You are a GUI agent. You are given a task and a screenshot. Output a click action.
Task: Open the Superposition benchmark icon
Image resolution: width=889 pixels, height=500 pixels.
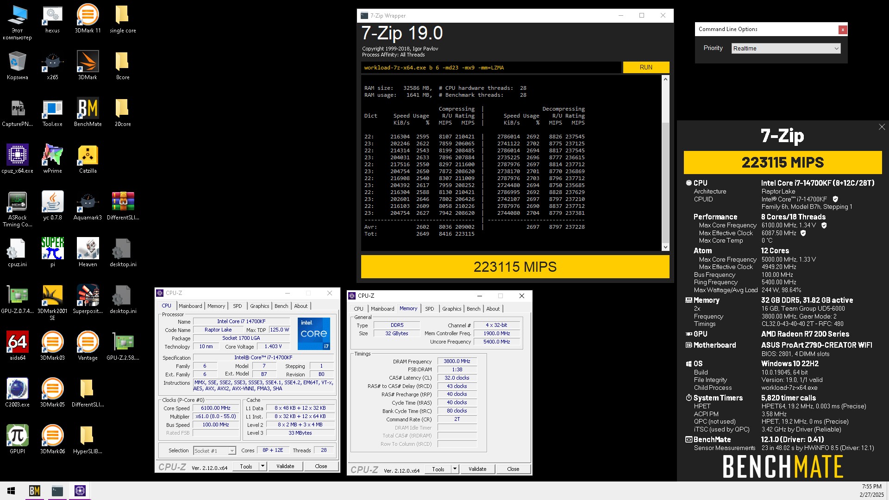88,300
